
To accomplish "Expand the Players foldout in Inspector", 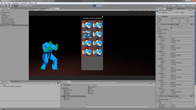I will point(157,31).
